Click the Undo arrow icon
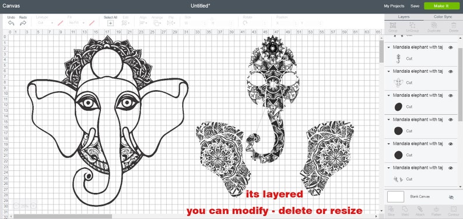 [x=11, y=23]
